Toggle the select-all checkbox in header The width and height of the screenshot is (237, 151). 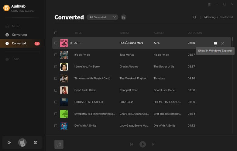pos(56,33)
